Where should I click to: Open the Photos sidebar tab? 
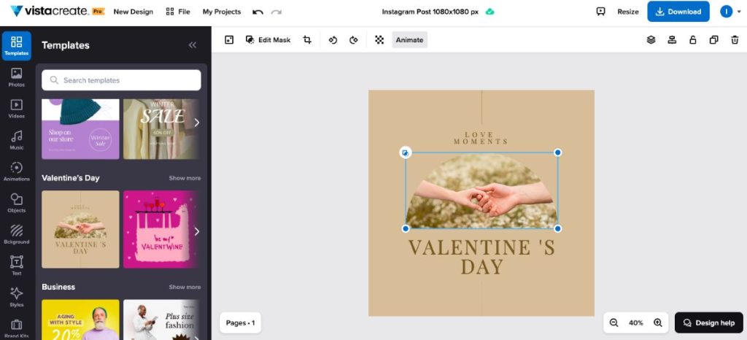tap(17, 77)
